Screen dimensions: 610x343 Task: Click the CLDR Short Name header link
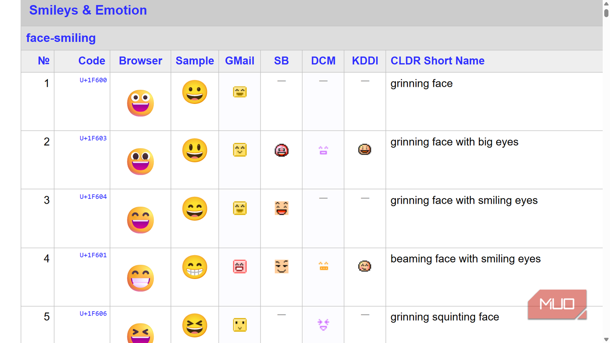click(437, 61)
